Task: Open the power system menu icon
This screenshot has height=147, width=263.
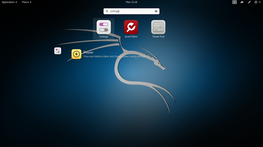Action: pos(256,2)
